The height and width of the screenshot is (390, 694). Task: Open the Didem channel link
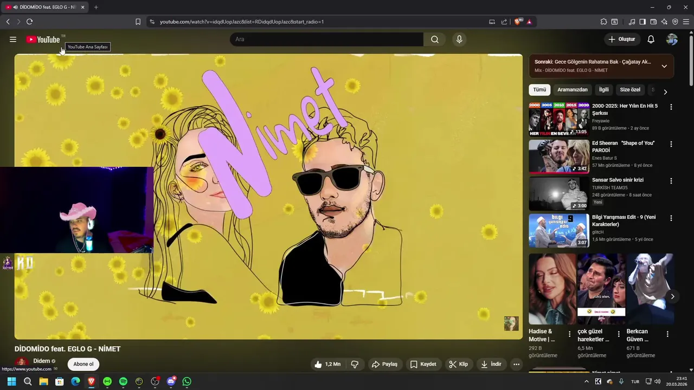[x=42, y=361]
